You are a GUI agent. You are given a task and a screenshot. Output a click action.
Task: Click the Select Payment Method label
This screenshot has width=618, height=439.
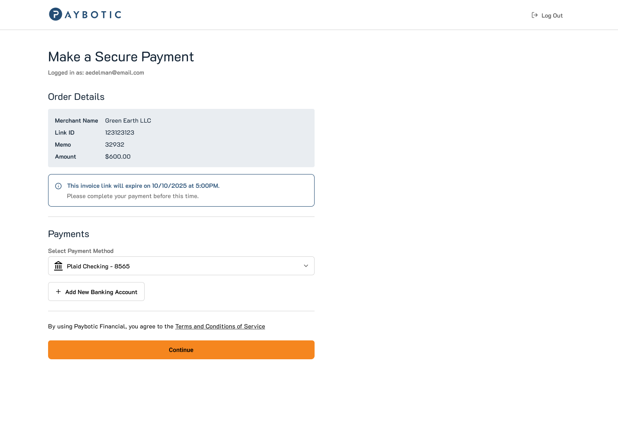tap(81, 251)
